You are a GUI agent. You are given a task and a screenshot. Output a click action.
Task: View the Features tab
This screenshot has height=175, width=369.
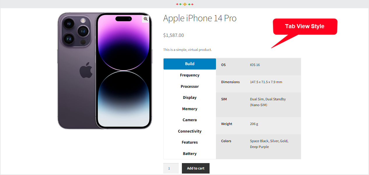(x=190, y=142)
